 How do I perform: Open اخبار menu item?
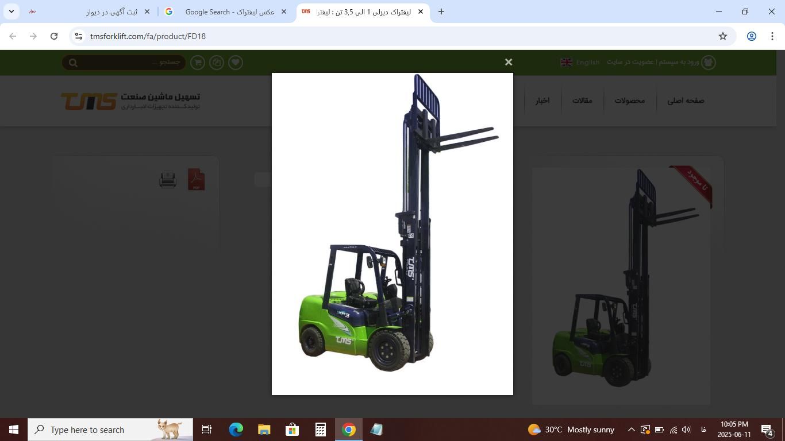542,100
